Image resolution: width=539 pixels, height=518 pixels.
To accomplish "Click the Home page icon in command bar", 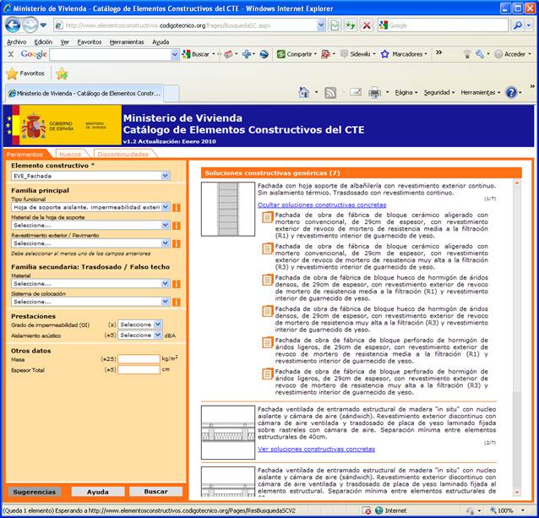I will point(304,92).
